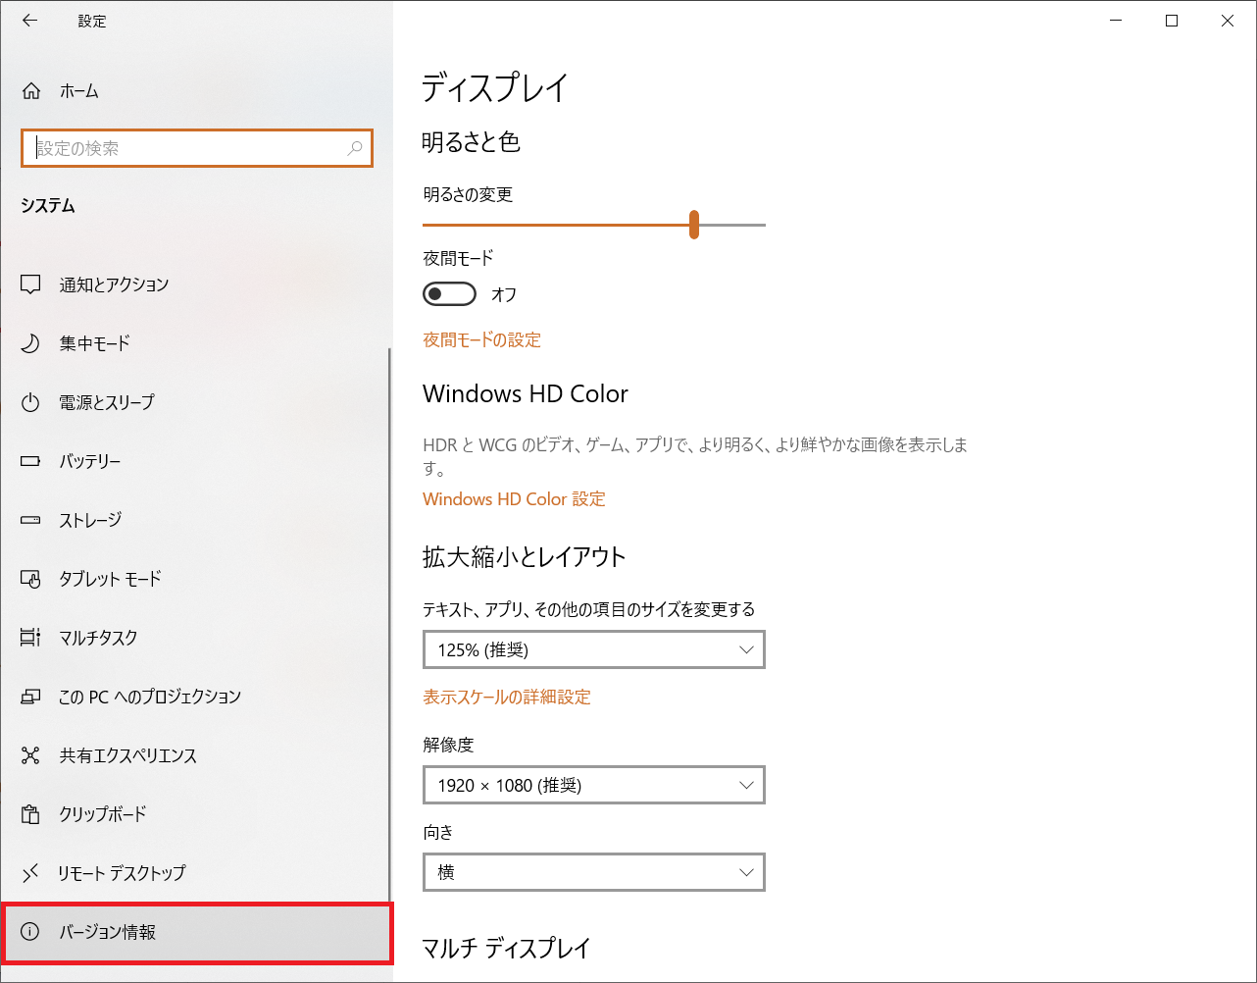Click the ストレージ drive icon

[x=30, y=520]
